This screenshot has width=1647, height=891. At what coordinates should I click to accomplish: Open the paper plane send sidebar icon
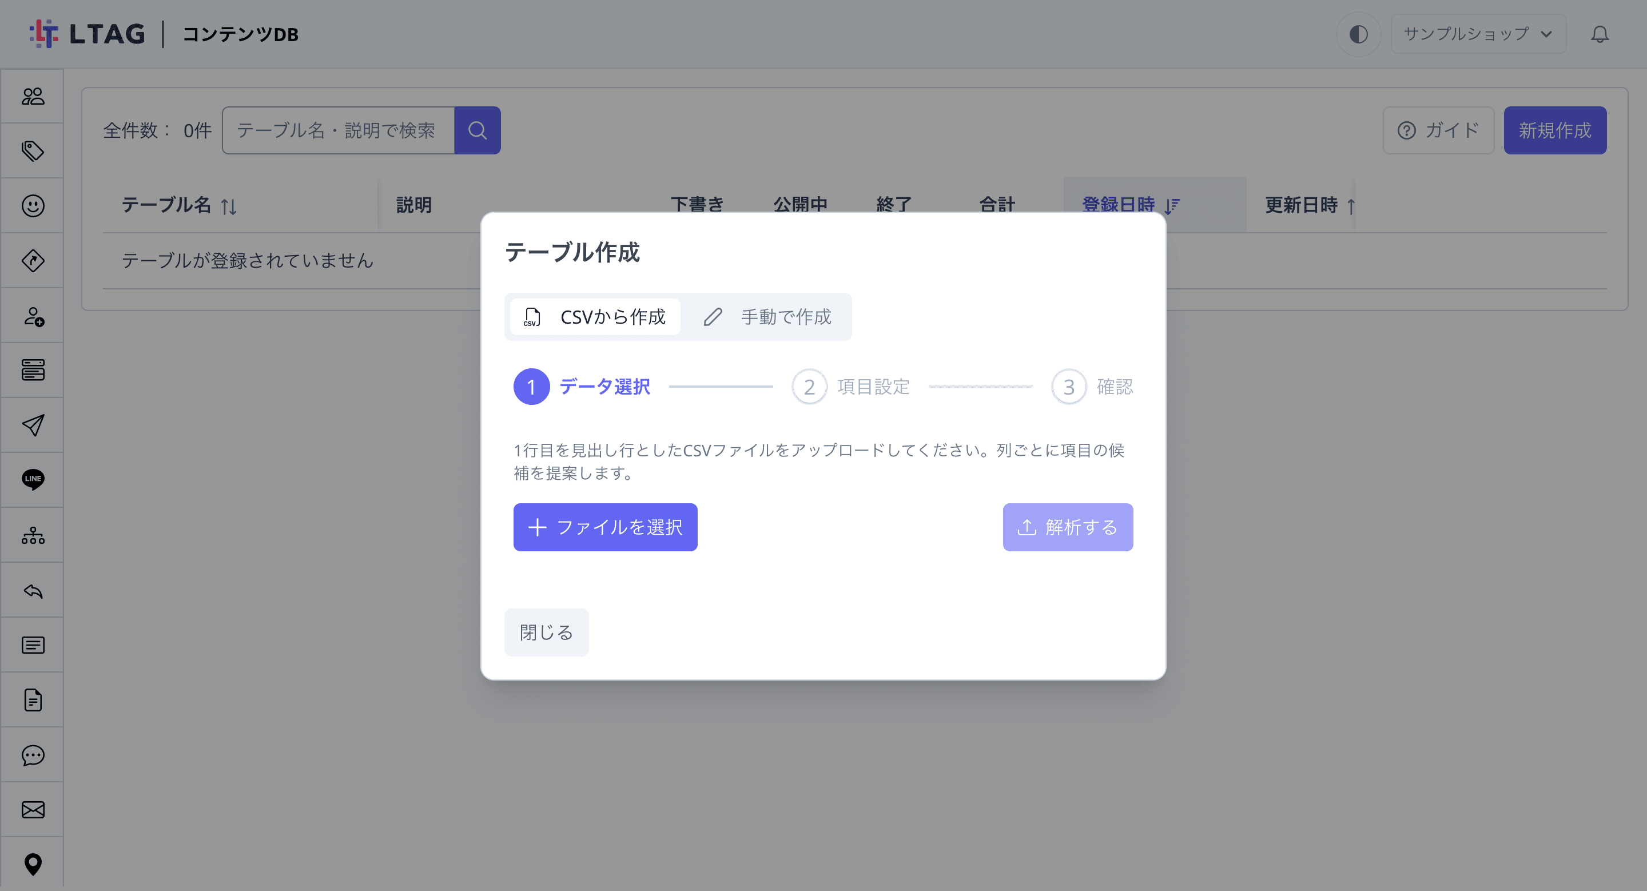pyautogui.click(x=33, y=425)
